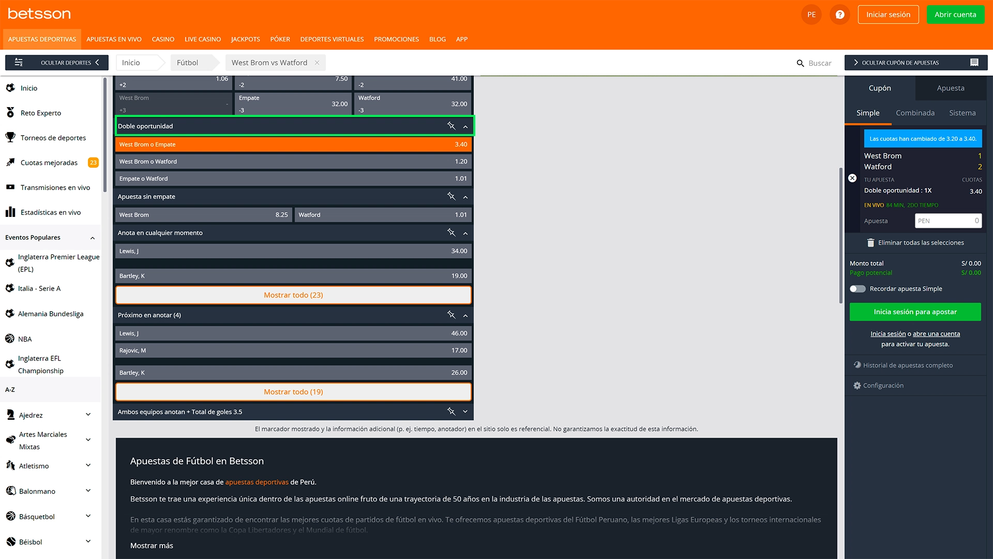Pin the Anota en cualquier momento market

pyautogui.click(x=451, y=232)
